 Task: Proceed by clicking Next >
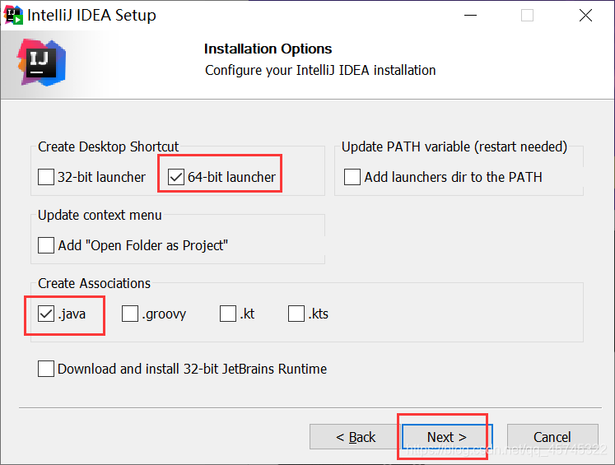click(447, 437)
